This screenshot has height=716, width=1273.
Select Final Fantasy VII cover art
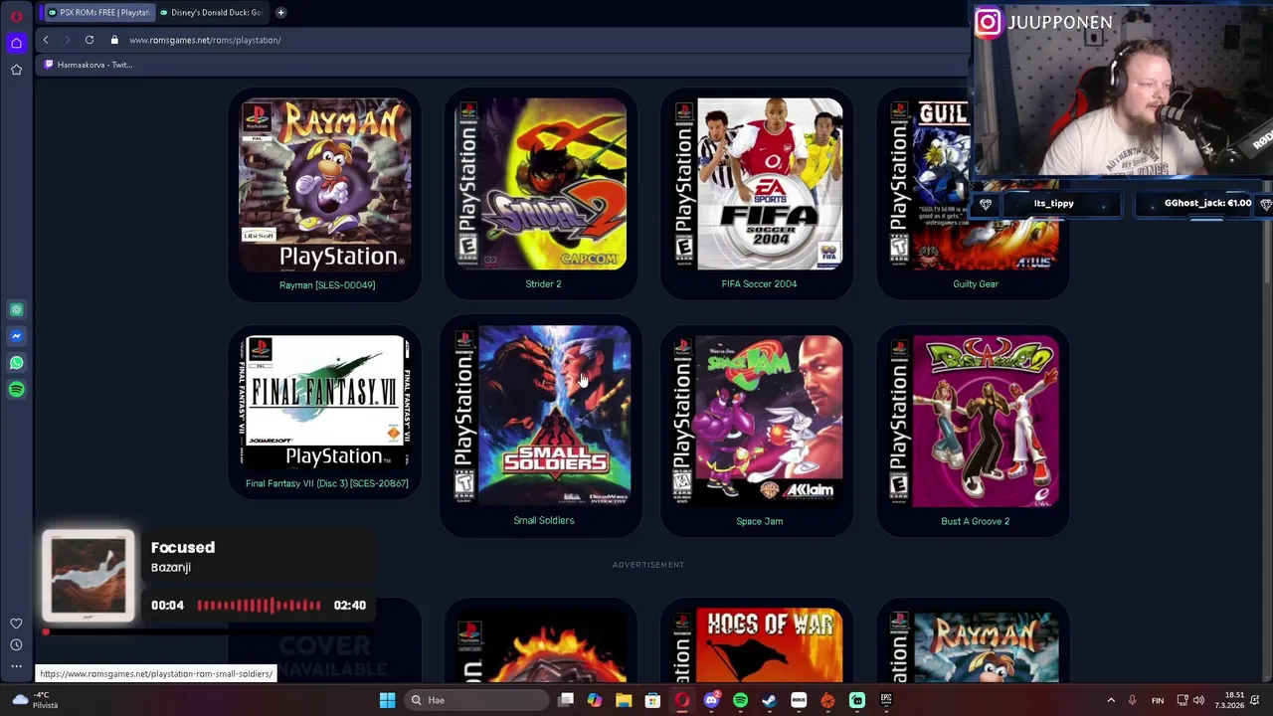pyautogui.click(x=325, y=402)
